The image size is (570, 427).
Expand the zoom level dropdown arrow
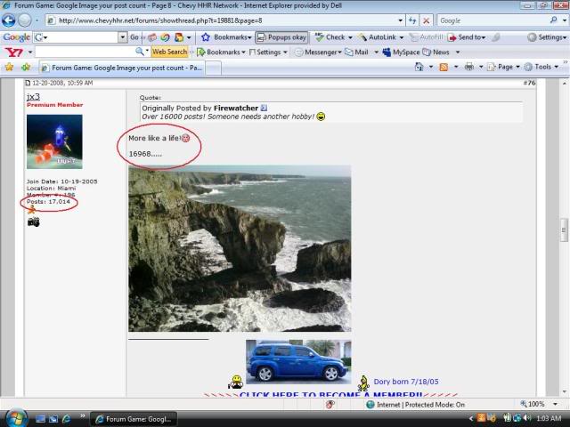point(555,404)
